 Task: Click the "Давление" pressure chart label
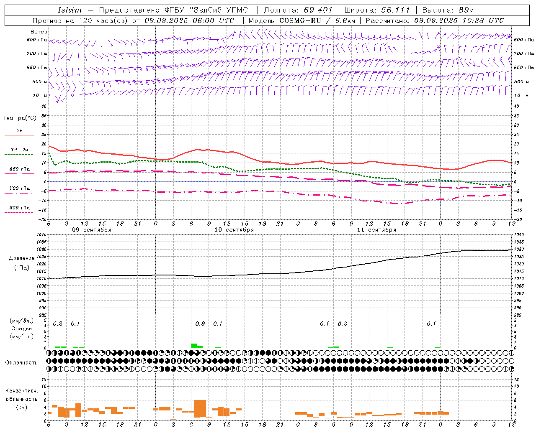(x=22, y=258)
